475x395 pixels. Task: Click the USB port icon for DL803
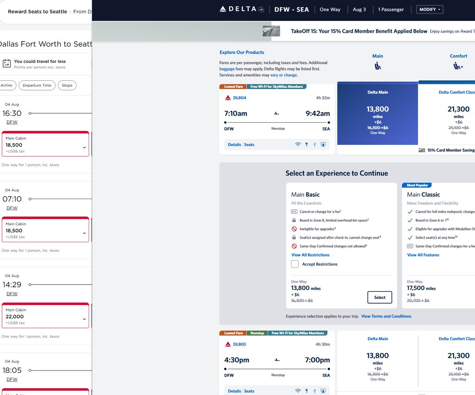[x=314, y=391]
